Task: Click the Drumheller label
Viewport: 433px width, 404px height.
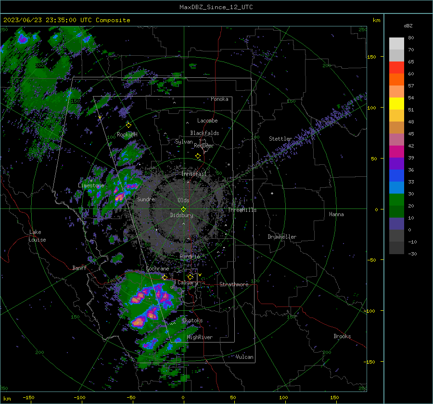Action: coord(282,237)
